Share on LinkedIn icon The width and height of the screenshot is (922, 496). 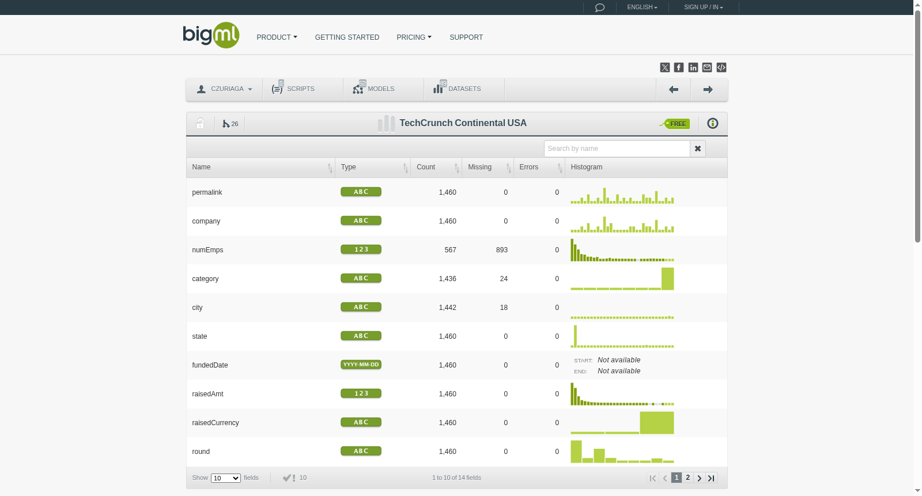tap(693, 67)
